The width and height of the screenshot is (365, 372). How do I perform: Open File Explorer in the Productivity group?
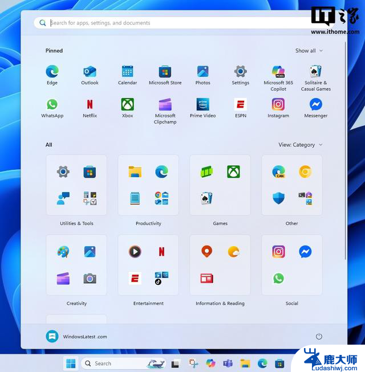point(135,172)
